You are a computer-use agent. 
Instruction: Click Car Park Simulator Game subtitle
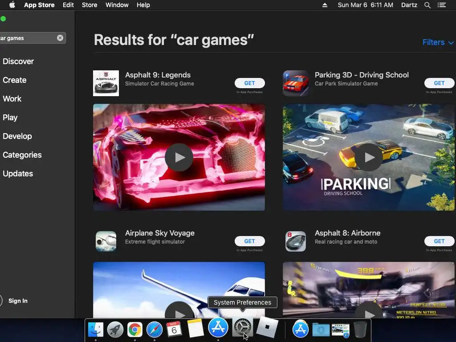pyautogui.click(x=346, y=84)
